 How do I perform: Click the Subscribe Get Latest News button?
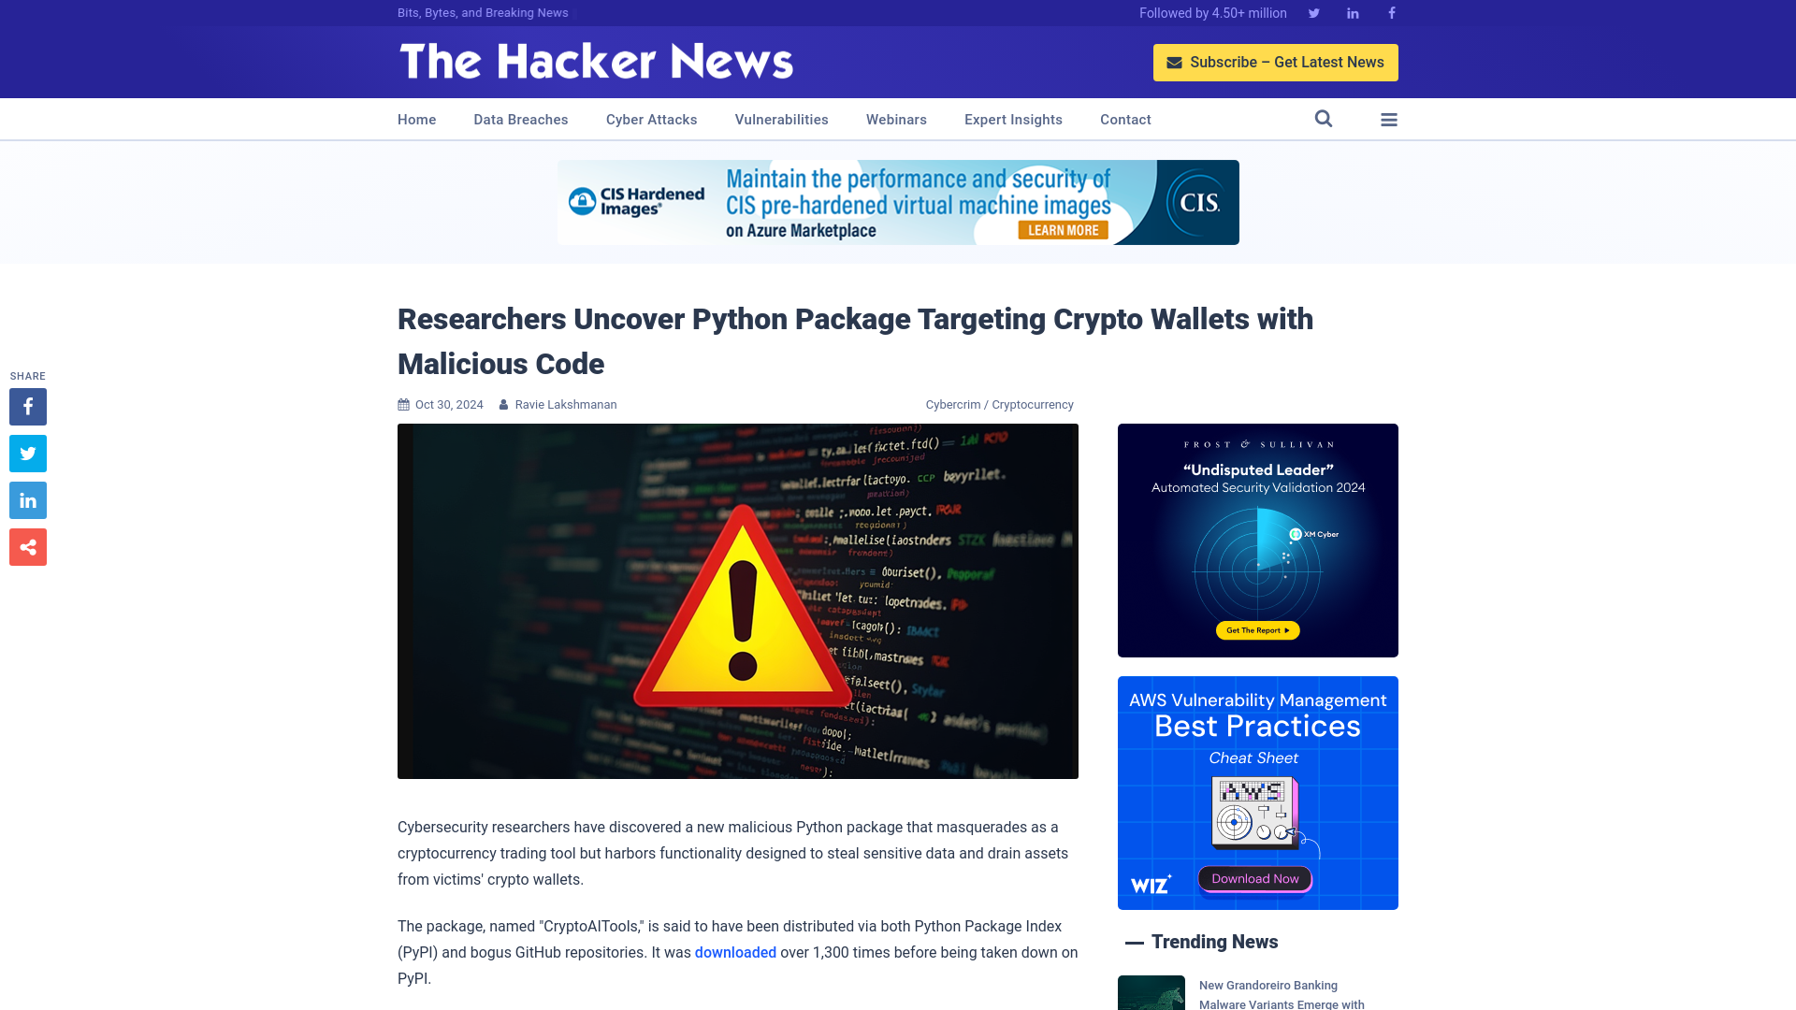point(1276,62)
